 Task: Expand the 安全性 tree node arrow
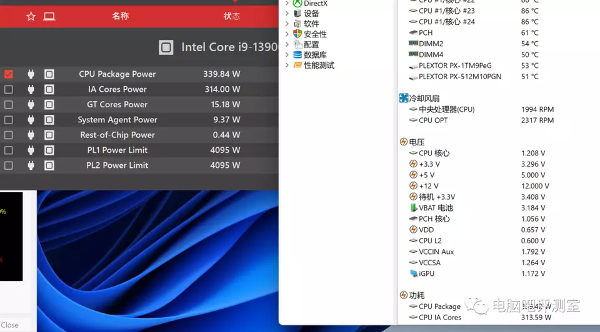click(287, 34)
